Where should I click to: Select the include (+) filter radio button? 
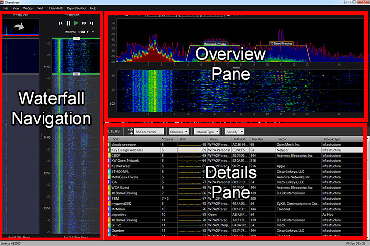pyautogui.click(x=131, y=130)
